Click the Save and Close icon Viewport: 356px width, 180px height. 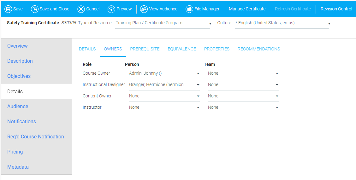pos(34,9)
